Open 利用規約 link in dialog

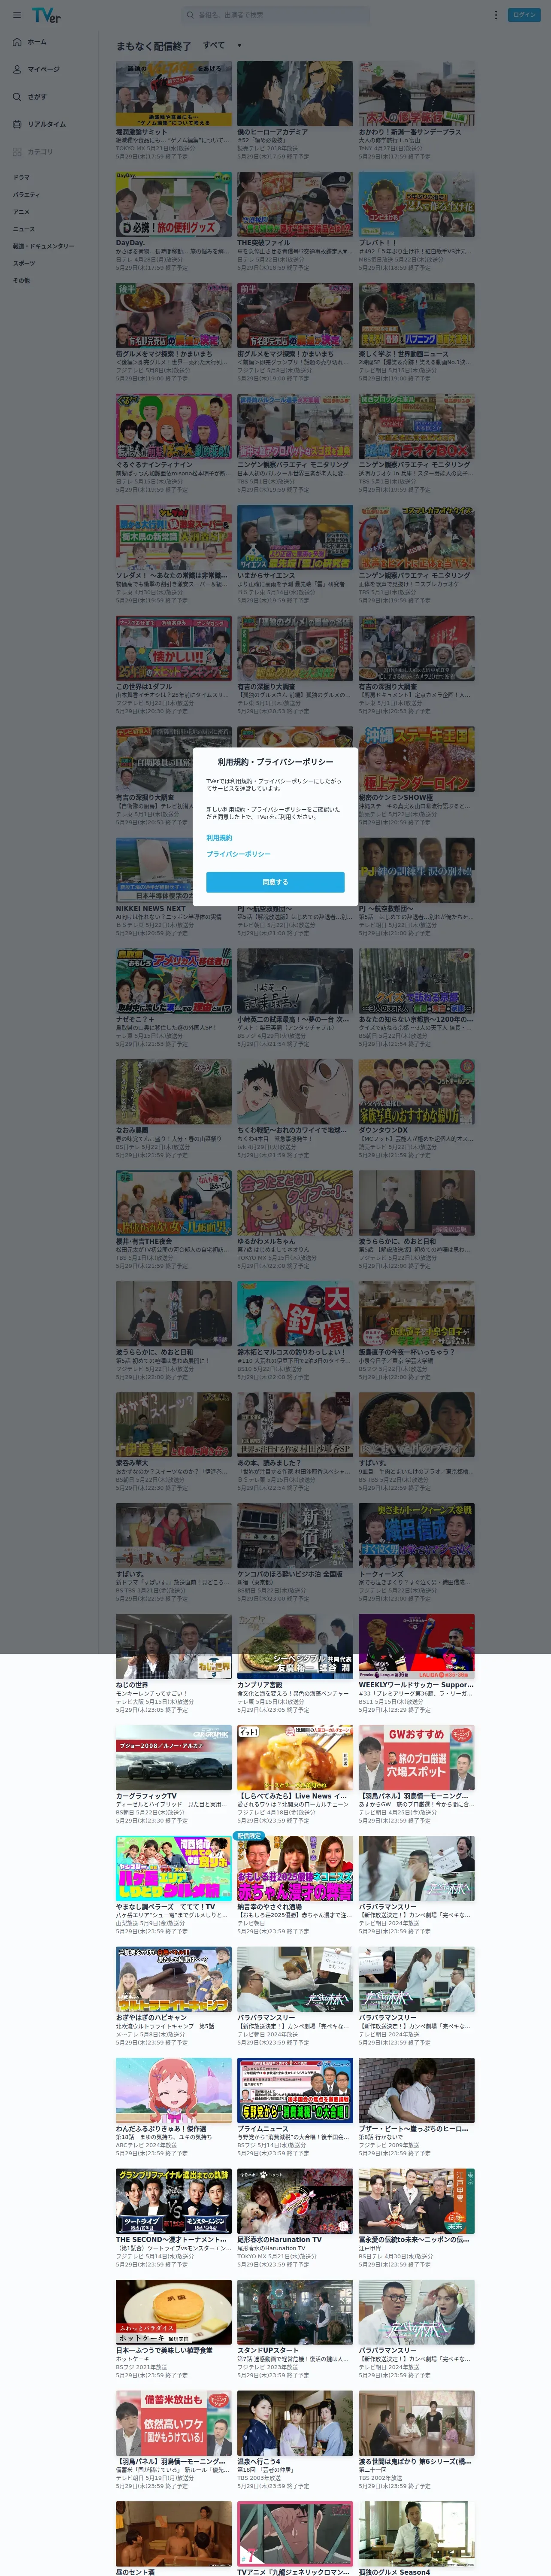click(x=219, y=837)
